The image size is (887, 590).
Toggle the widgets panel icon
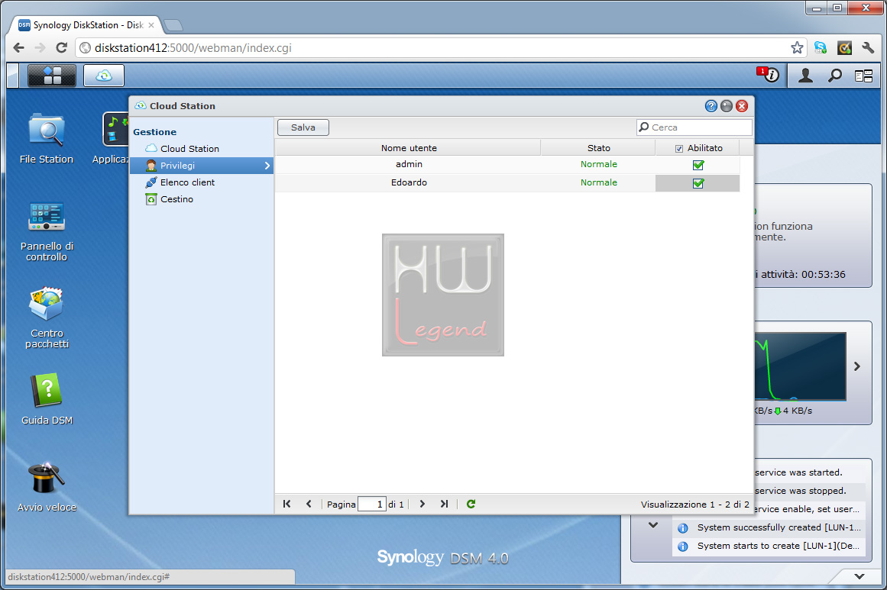click(x=864, y=75)
